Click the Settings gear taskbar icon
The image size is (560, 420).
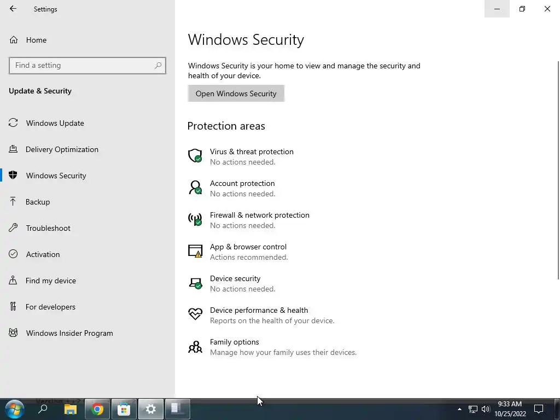pyautogui.click(x=151, y=409)
